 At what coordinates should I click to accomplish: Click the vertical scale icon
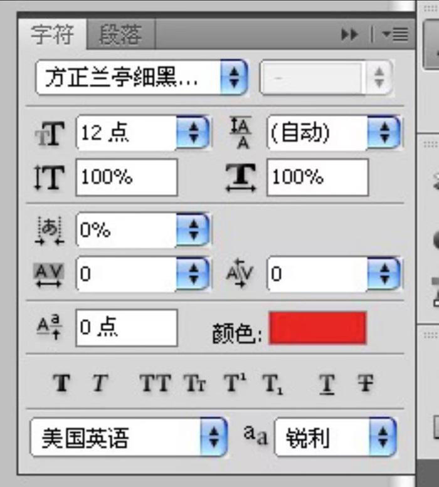point(49,177)
